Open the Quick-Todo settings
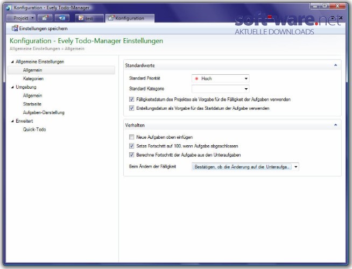Screen dimensions: 352x269 [x=34, y=130]
